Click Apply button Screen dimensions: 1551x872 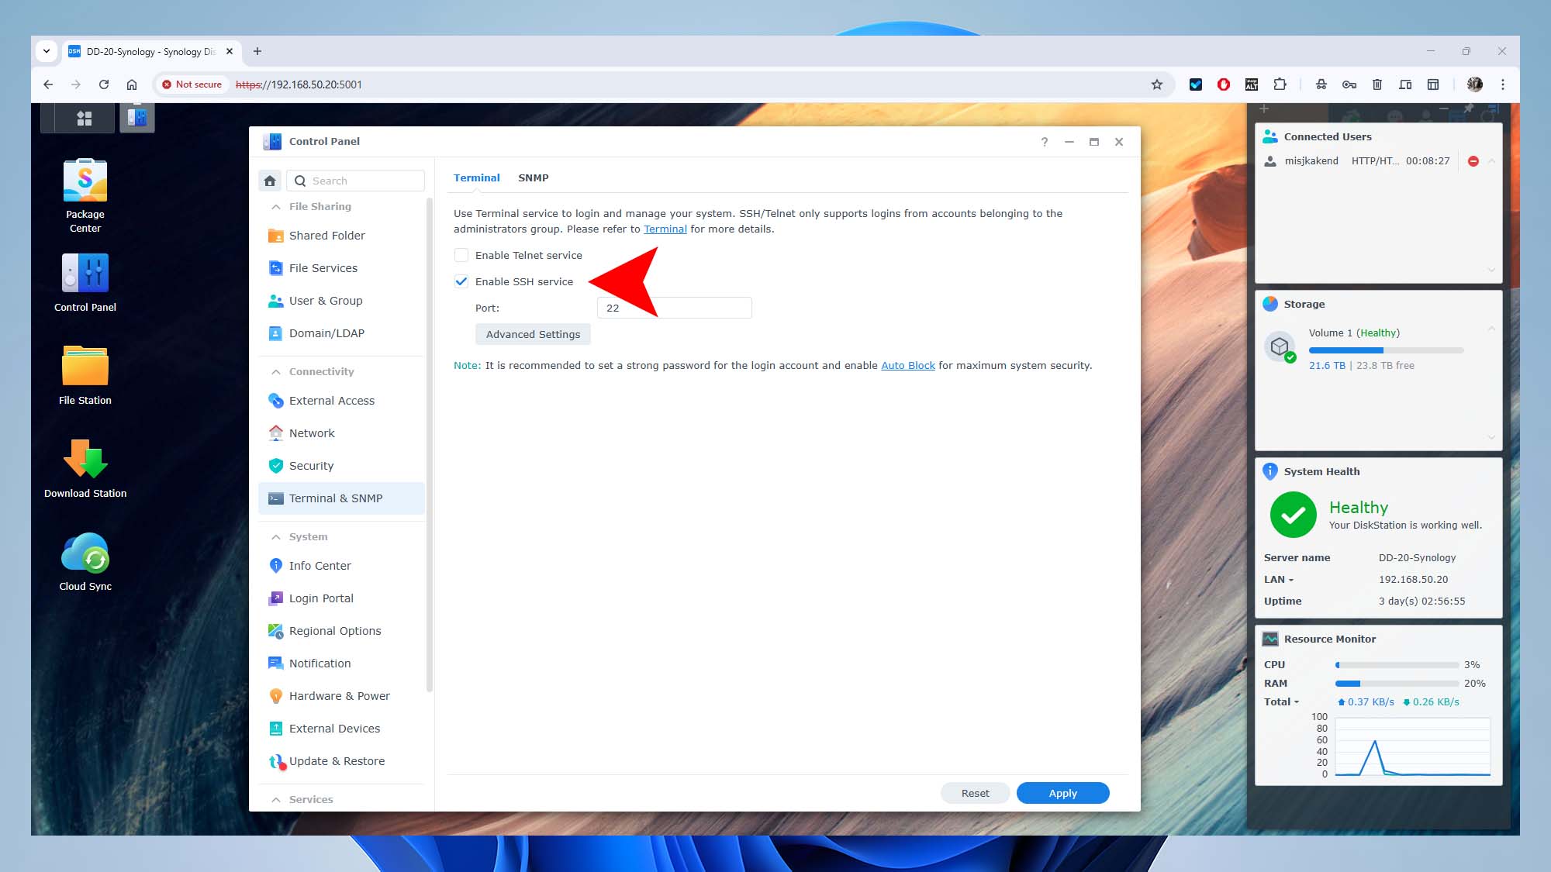click(x=1062, y=793)
